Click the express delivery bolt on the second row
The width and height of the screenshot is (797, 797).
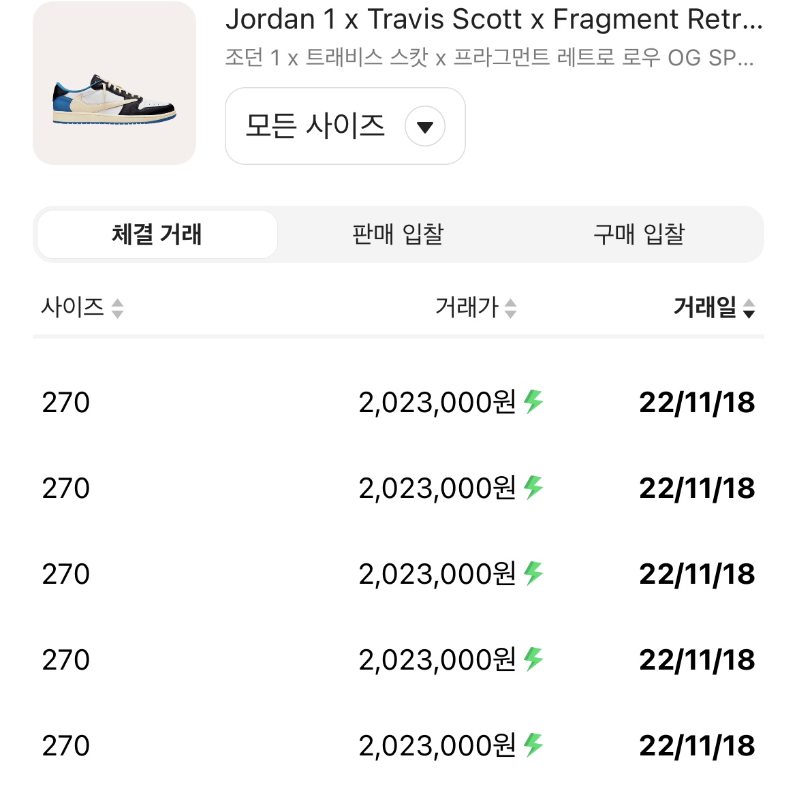pyautogui.click(x=534, y=488)
